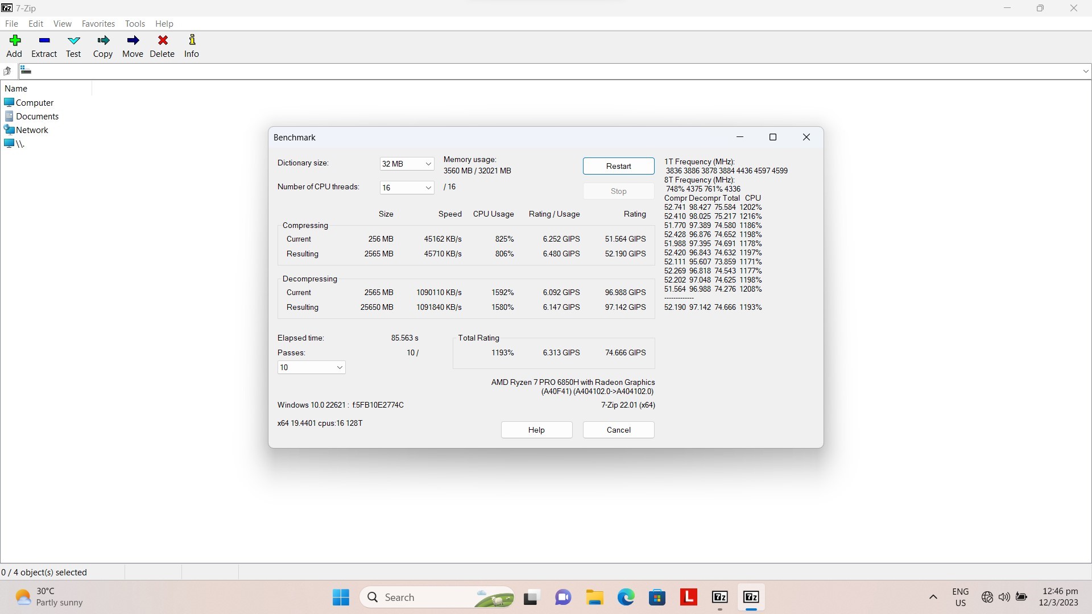
Task: Launch Microsoft Edge from taskbar
Action: tap(626, 597)
